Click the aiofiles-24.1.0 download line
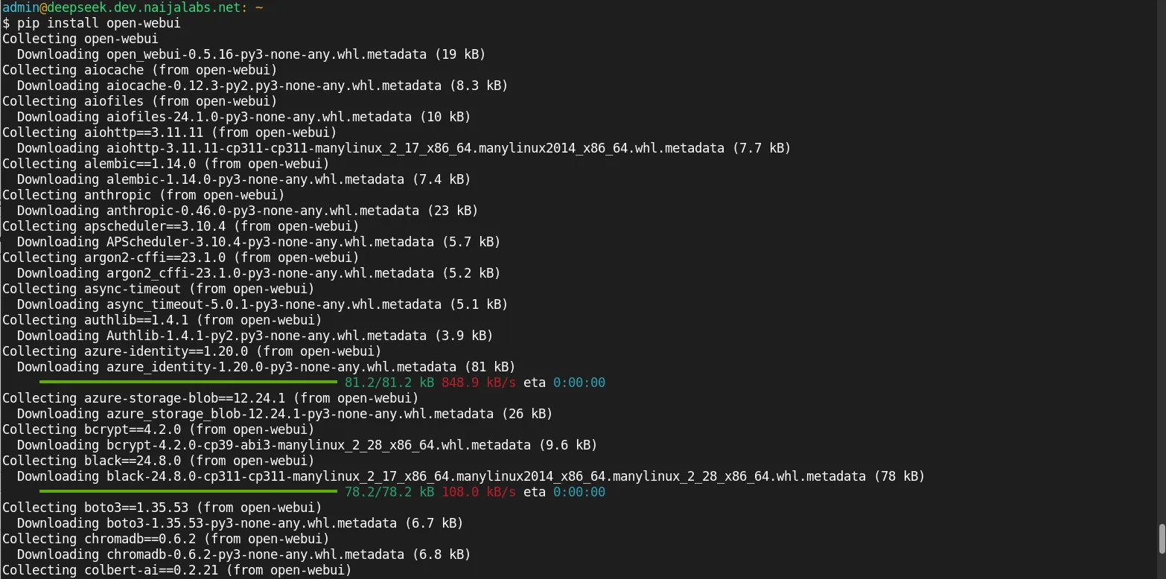The image size is (1166, 579). pyautogui.click(x=244, y=117)
